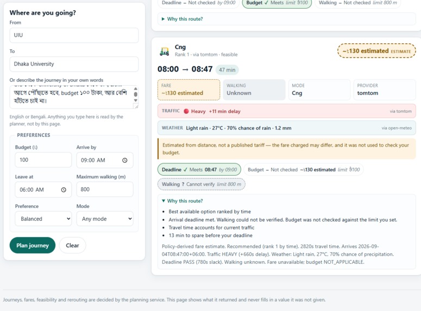Click the footer planning service disclaimer
The image size is (421, 311).
(164, 300)
